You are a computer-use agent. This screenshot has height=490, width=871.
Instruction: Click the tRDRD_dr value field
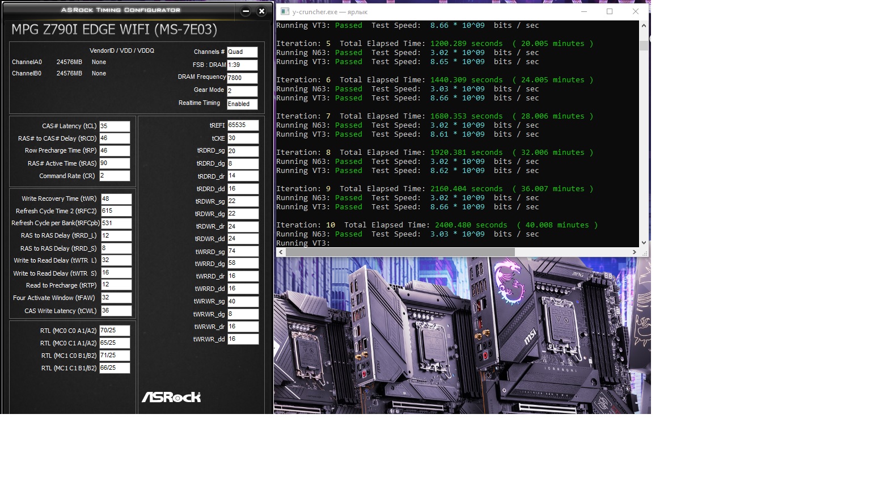(243, 176)
